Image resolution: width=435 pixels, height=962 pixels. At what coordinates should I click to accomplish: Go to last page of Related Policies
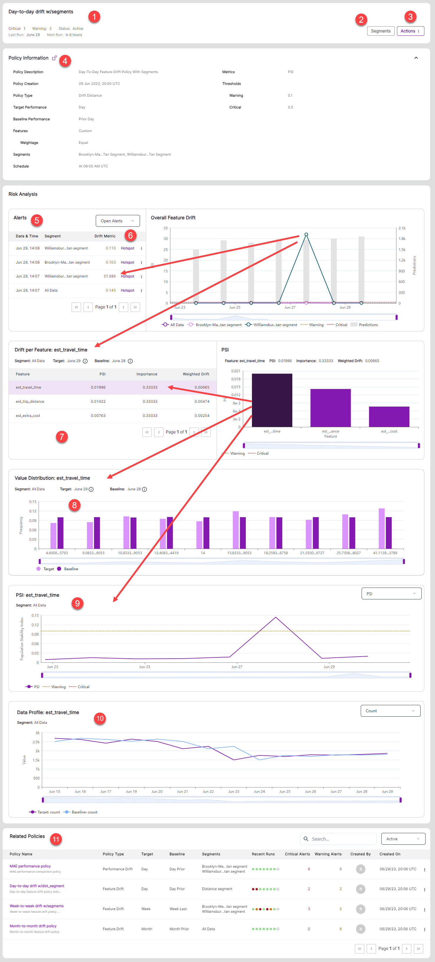coord(418,948)
